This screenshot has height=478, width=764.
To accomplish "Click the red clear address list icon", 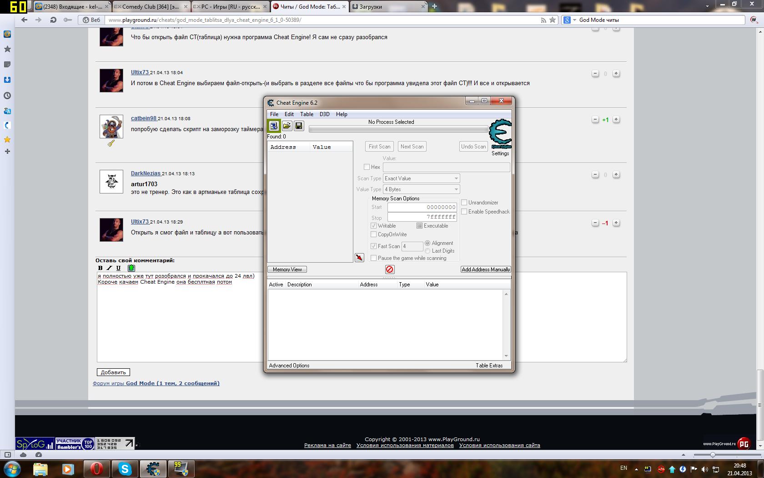I will (x=390, y=269).
